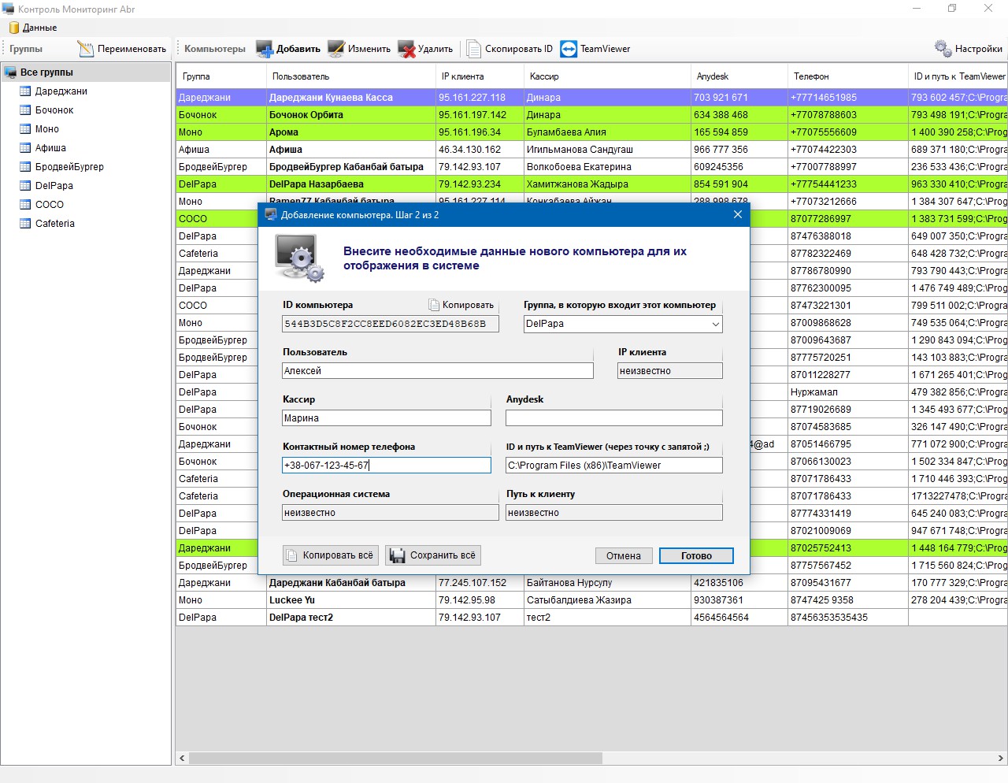Launch TeamViewer from toolbar icon
1008x783 pixels.
pos(569,49)
